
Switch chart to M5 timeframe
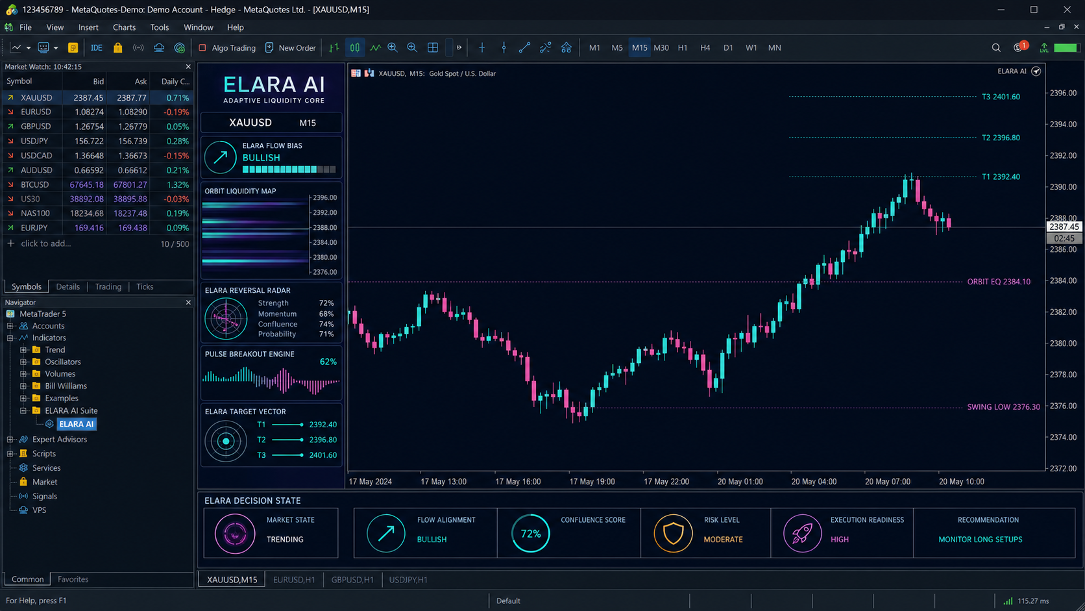point(617,47)
